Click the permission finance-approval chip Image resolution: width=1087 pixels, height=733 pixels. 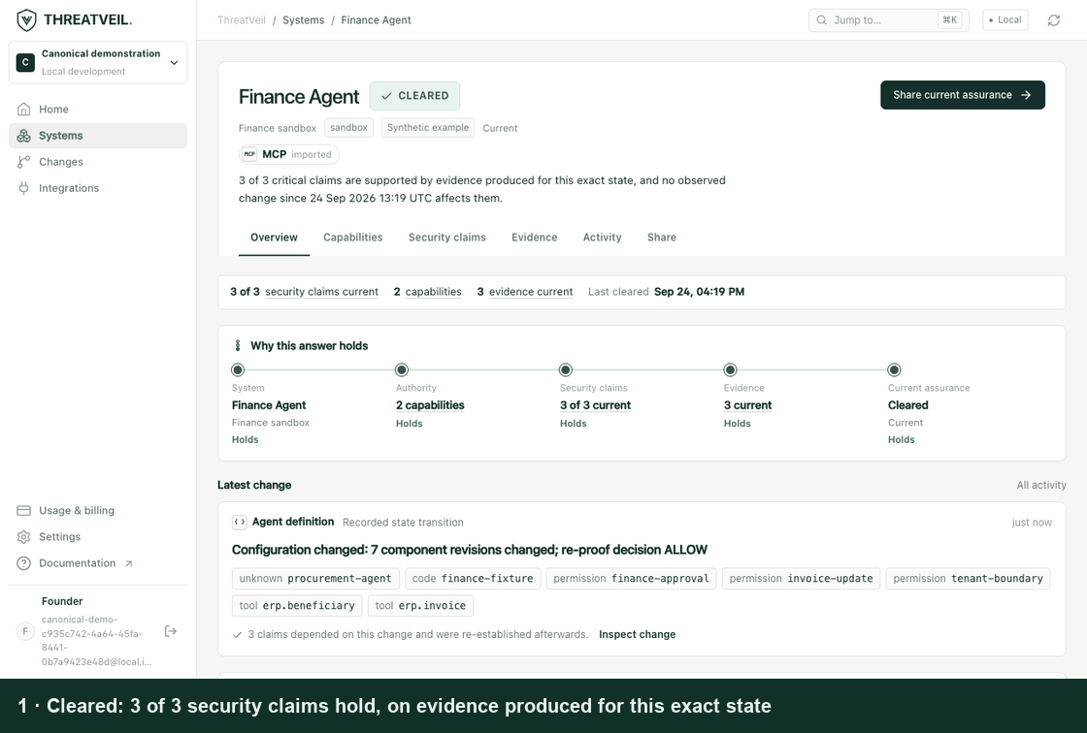tap(631, 579)
